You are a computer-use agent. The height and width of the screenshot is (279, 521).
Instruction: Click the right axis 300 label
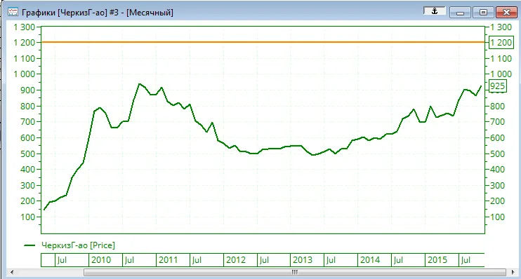pyautogui.click(x=497, y=185)
